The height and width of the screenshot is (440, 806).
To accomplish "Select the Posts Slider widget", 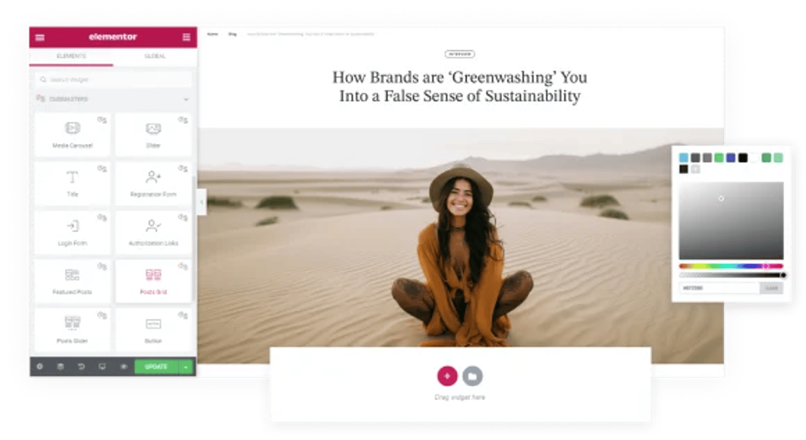I will click(x=73, y=330).
